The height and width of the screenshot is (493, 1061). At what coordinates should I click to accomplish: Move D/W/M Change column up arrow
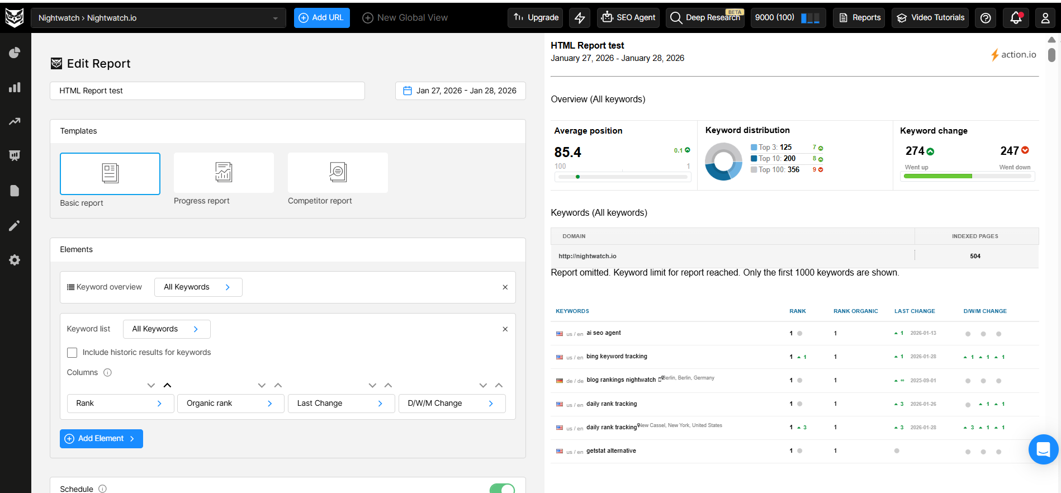pyautogui.click(x=499, y=385)
